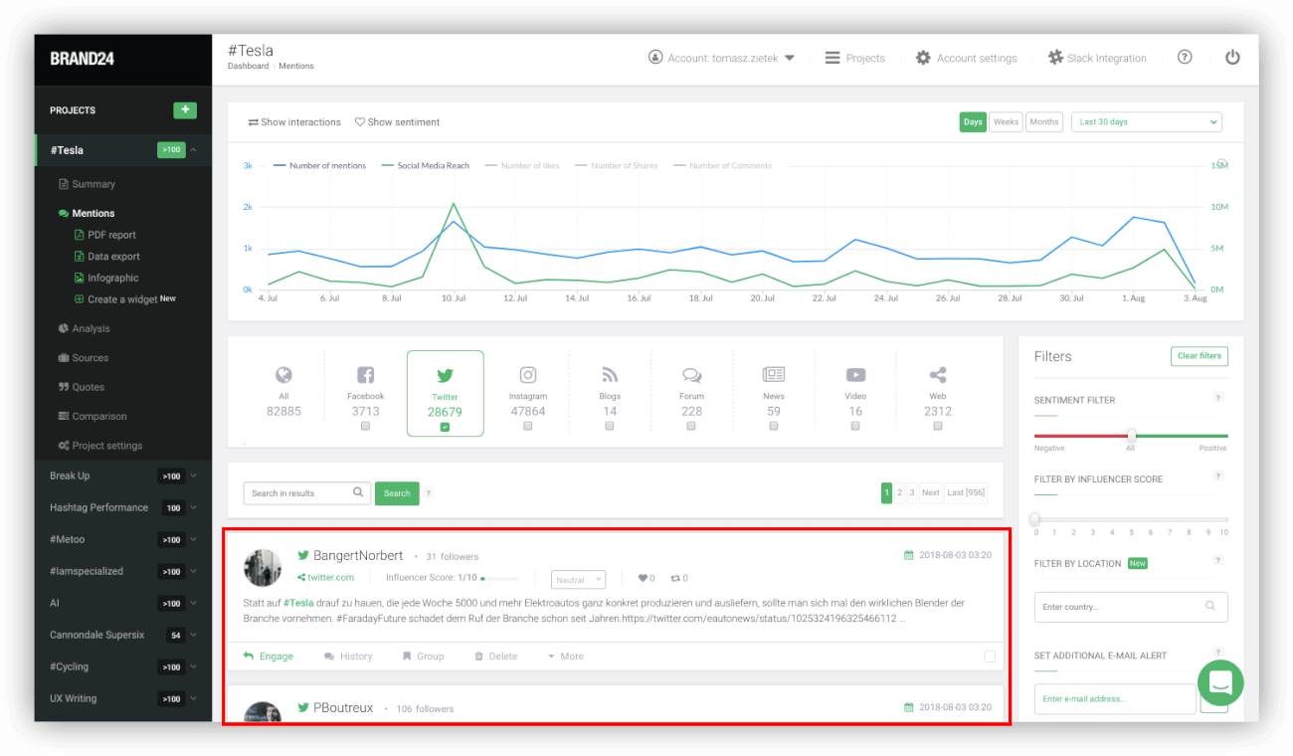
Task: Open the Neutral sentiment dropdown on mention
Action: point(578,579)
